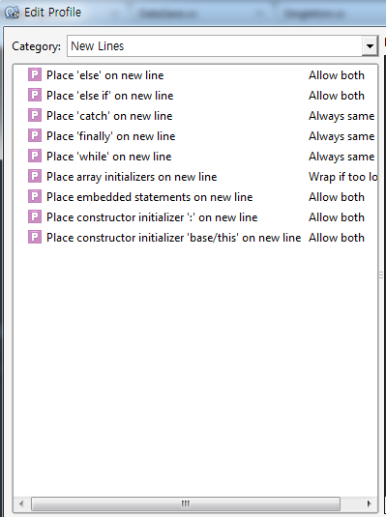This screenshot has width=386, height=517.
Task: Click the property icon beside constructor initializer ':'
Action: pyautogui.click(x=35, y=216)
